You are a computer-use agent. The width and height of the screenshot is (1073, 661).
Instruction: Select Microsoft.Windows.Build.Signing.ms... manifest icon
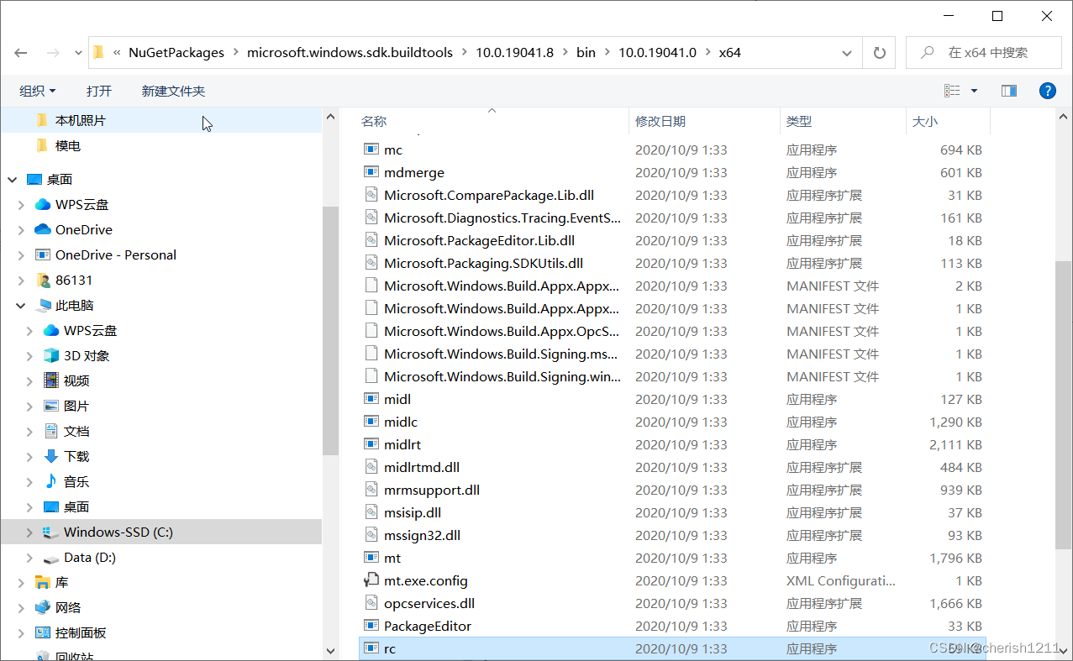pos(371,353)
